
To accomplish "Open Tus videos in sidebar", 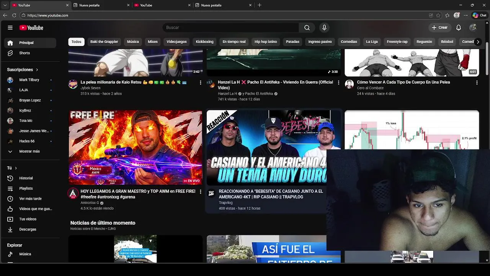I will tap(30, 219).
